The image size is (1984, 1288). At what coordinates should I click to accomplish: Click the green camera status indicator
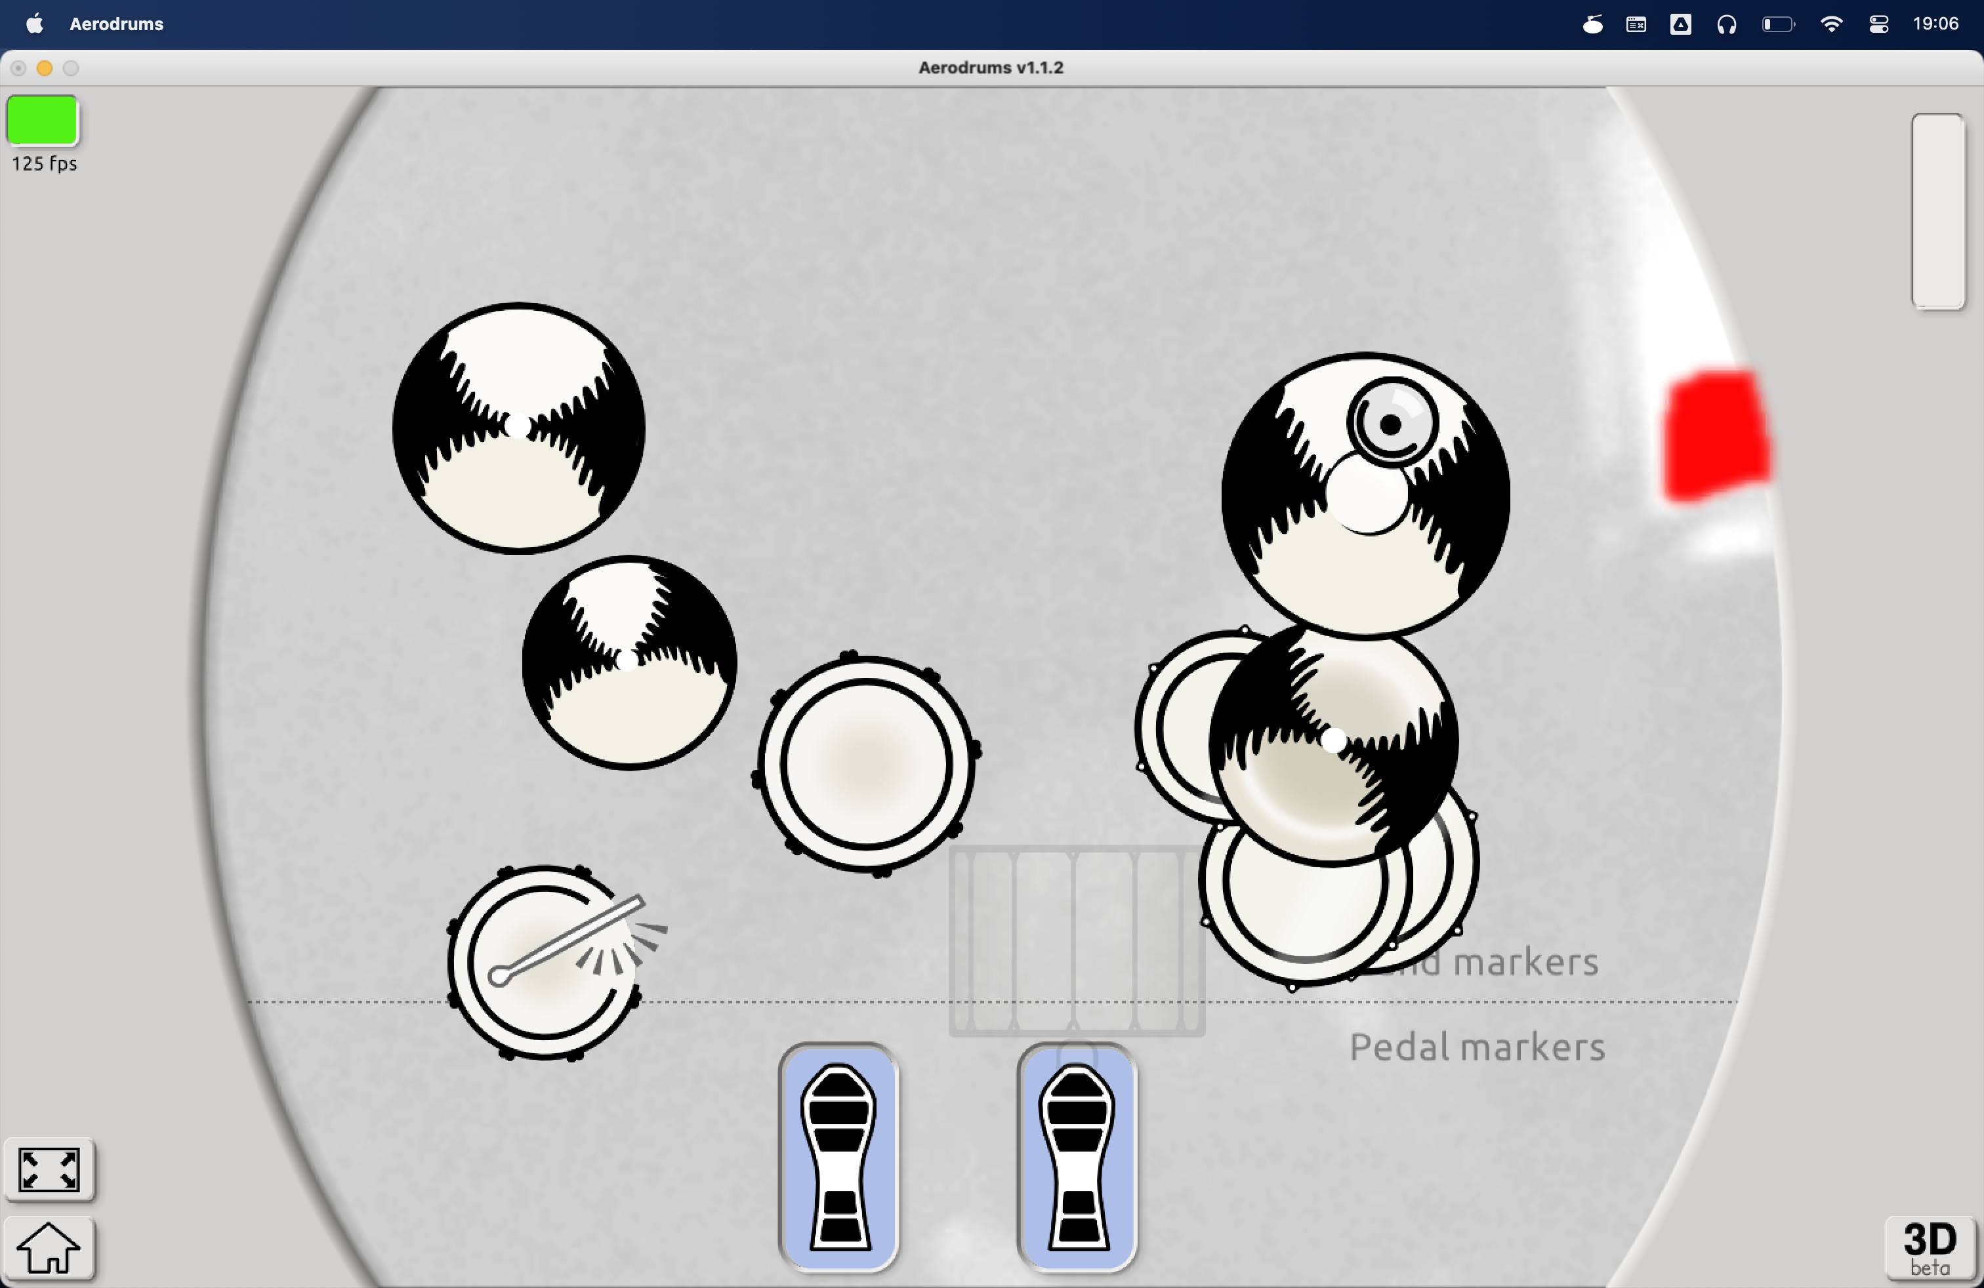42,120
